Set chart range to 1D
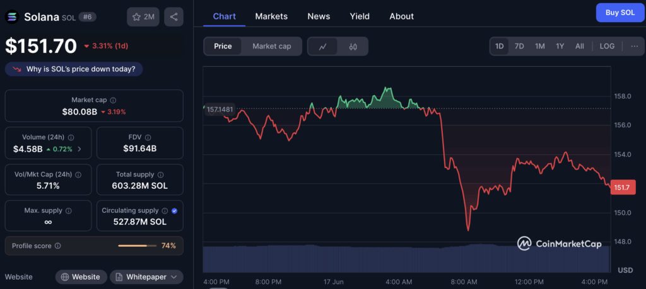Image resolution: width=646 pixels, height=289 pixels. click(500, 46)
